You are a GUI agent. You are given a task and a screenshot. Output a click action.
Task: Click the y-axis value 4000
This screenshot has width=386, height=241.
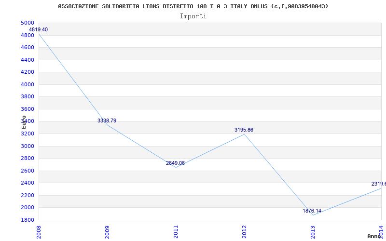28,84
